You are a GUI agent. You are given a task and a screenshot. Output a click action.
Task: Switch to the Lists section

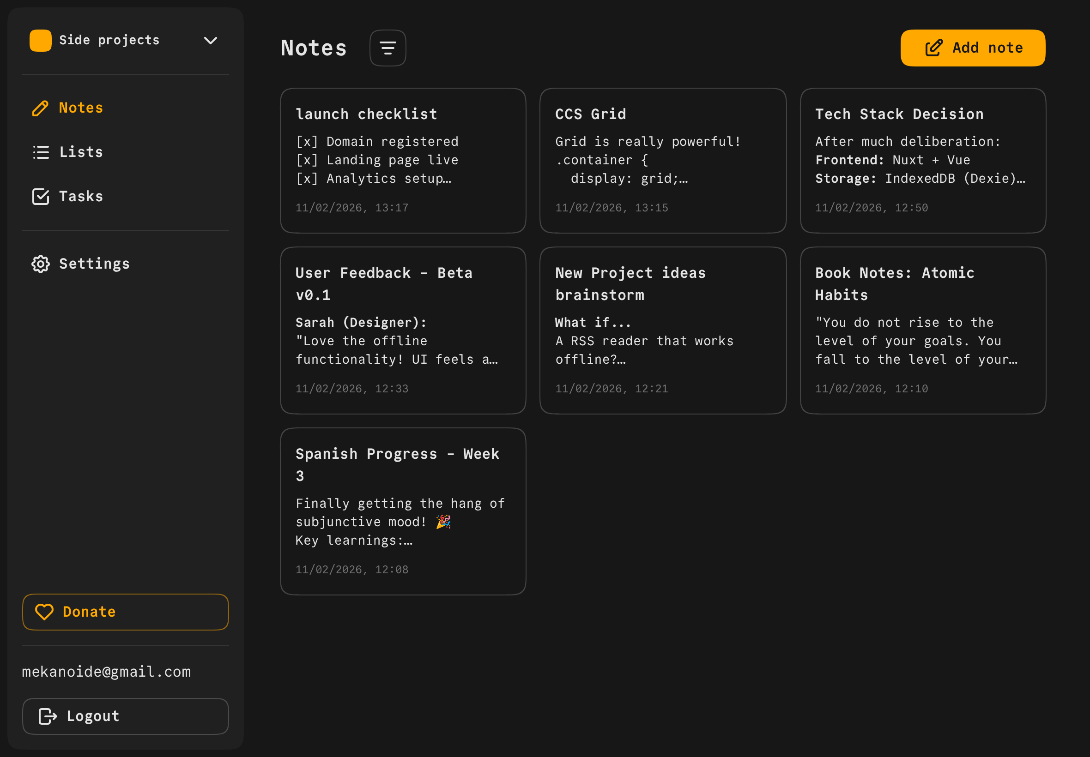(81, 152)
